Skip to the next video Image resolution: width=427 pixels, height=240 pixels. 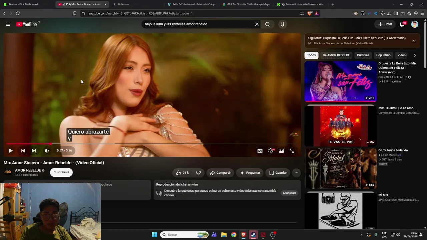coord(34,151)
